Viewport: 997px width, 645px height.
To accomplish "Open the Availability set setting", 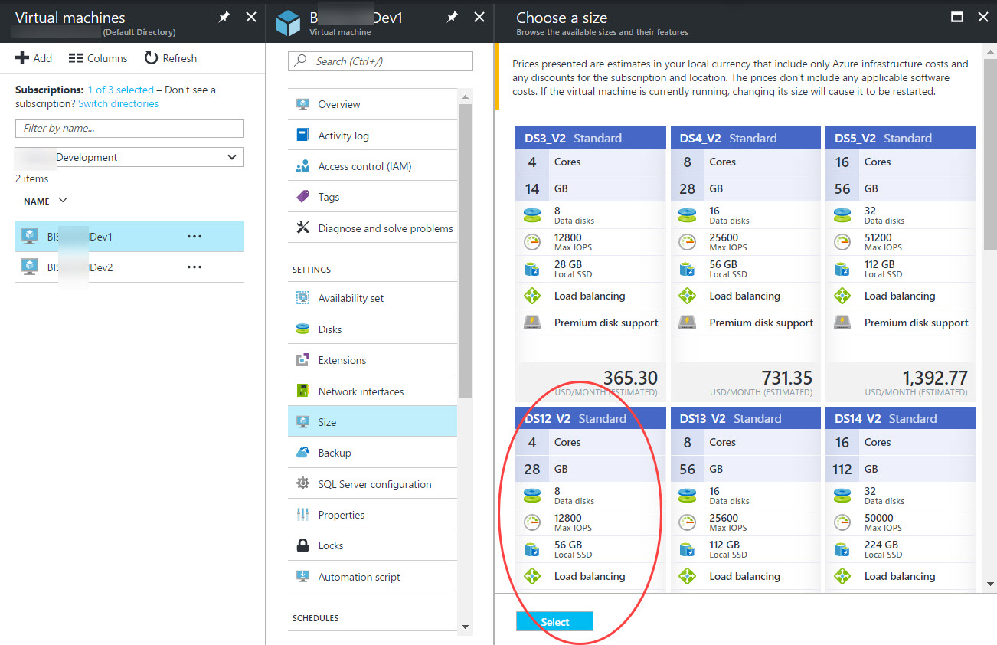I will click(x=372, y=298).
